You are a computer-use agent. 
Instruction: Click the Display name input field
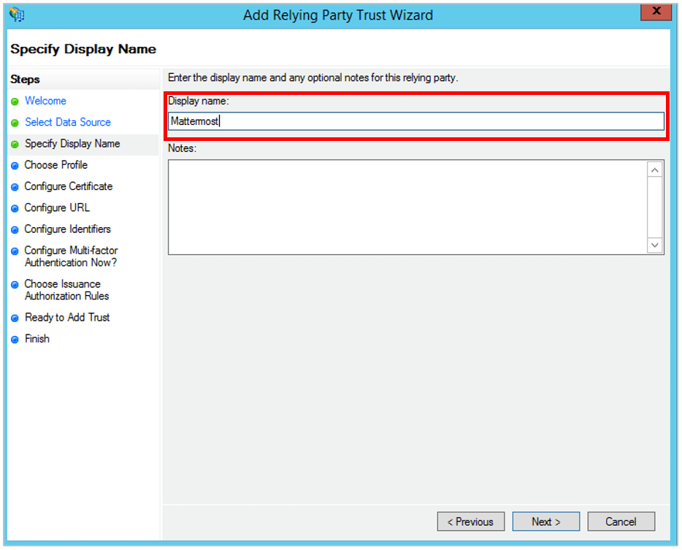tap(416, 121)
